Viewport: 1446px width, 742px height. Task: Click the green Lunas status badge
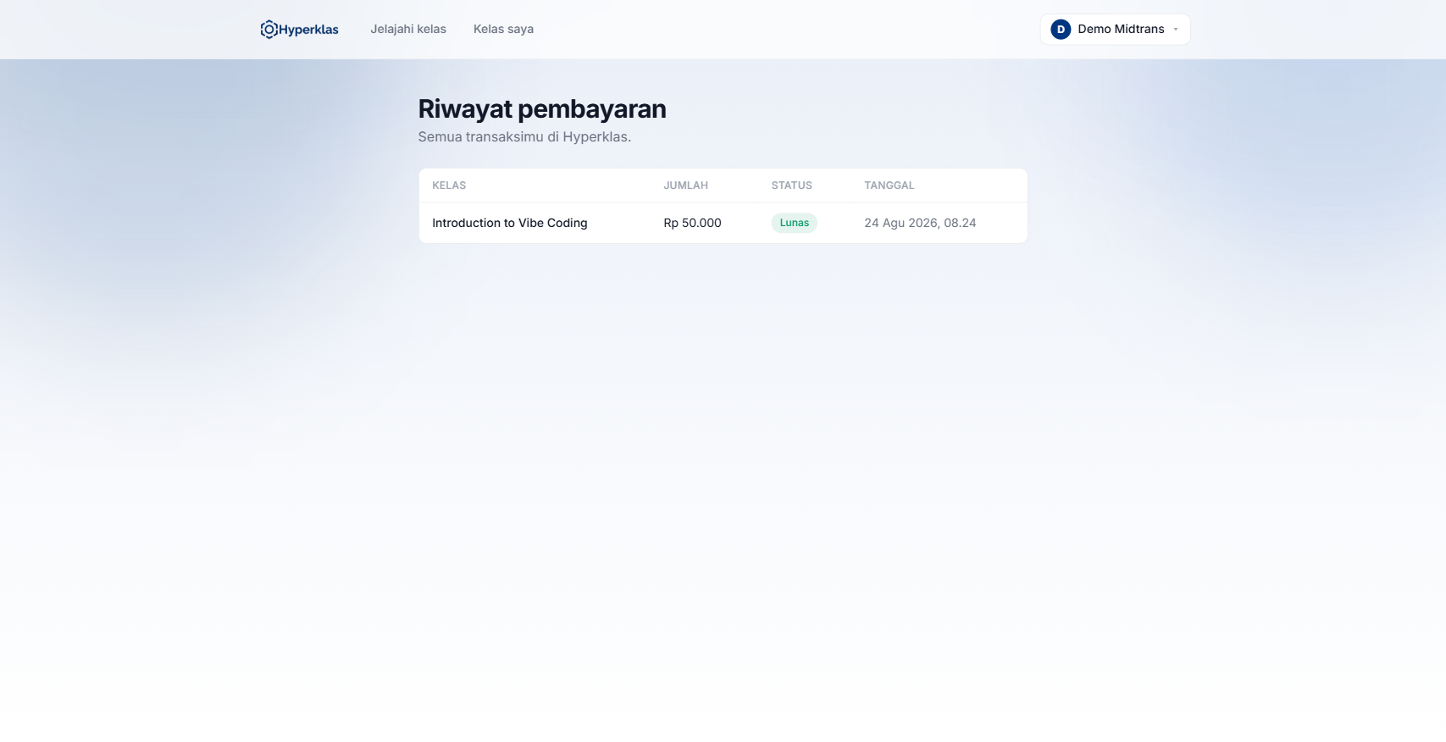coord(794,223)
